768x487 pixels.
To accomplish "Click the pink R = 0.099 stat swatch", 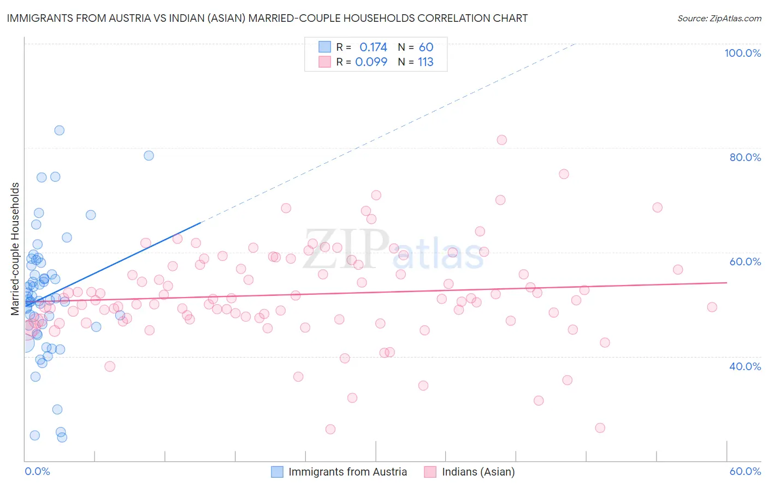I will pos(324,62).
